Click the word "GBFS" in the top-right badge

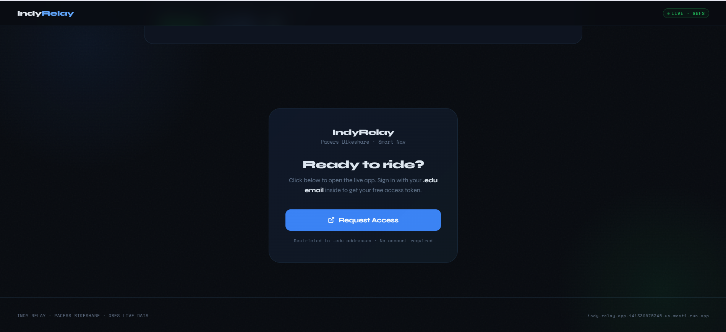698,13
